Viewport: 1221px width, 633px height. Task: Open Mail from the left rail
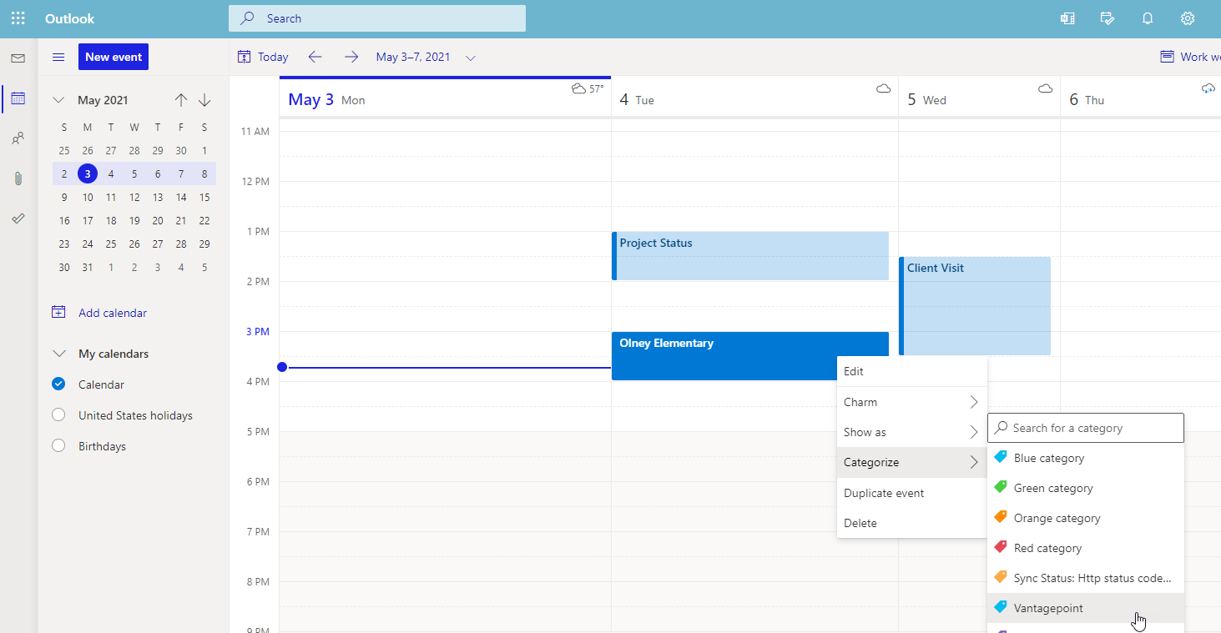tap(18, 58)
